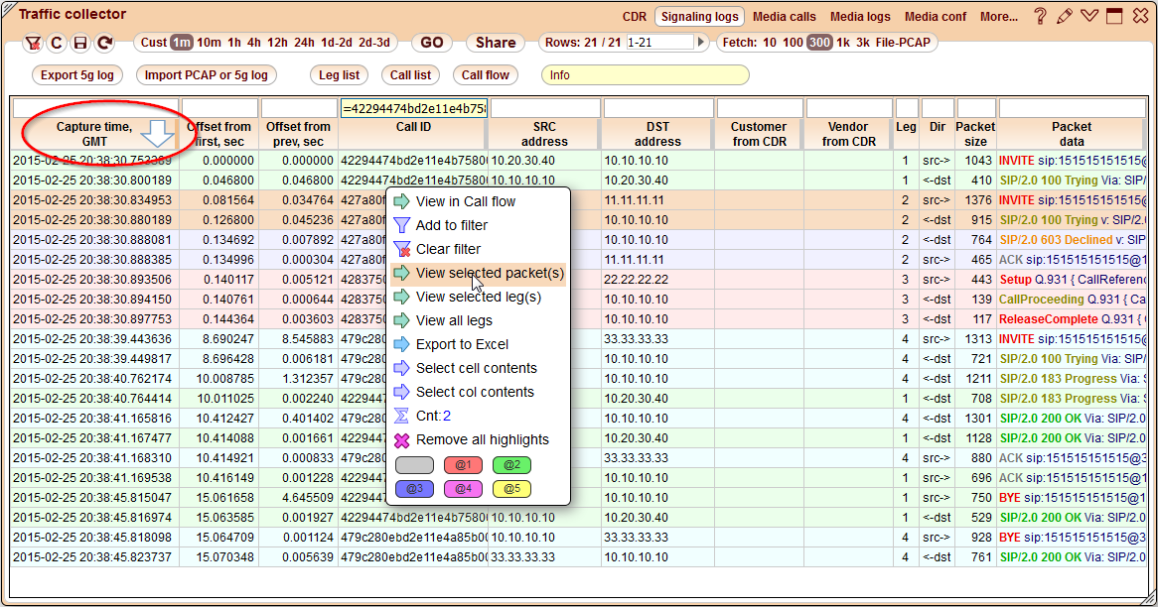Click the C reset icon in toolbar
The height and width of the screenshot is (607, 1158).
[x=57, y=44]
